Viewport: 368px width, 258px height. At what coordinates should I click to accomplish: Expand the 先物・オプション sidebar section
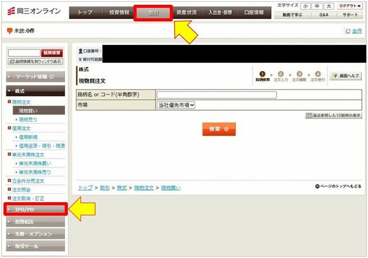point(35,234)
